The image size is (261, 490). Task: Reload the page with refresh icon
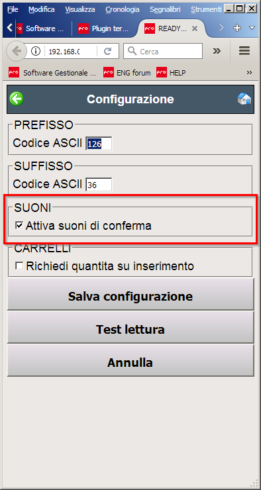(107, 51)
